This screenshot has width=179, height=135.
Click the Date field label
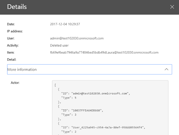(11, 24)
